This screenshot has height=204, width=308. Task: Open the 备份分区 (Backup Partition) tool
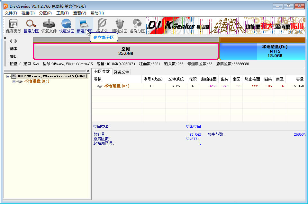click(x=137, y=26)
